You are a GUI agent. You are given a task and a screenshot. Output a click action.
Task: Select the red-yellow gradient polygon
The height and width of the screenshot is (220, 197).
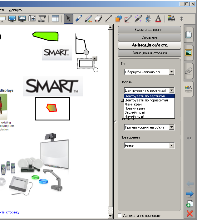pyautogui.click(x=52, y=108)
